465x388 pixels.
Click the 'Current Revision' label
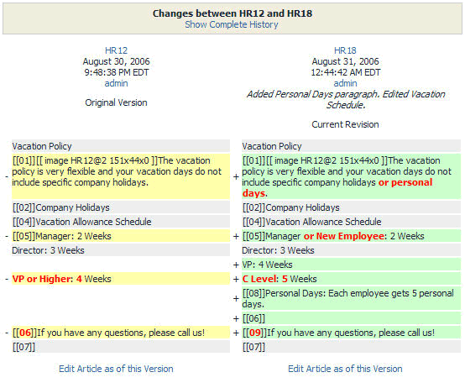click(x=345, y=124)
